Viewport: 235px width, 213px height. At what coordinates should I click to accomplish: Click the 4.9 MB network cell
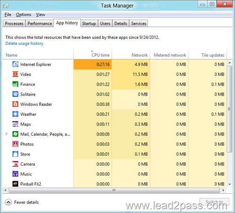pyautogui.click(x=131, y=64)
